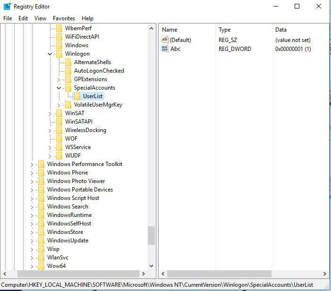The width and height of the screenshot is (331, 291).
Task: Maximize the Registry Editor window
Action: 297,6
